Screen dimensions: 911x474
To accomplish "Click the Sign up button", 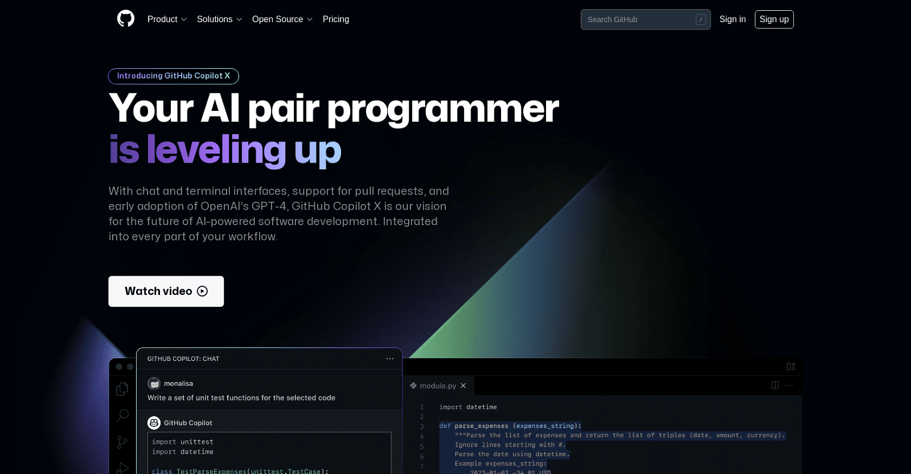I will point(774,19).
